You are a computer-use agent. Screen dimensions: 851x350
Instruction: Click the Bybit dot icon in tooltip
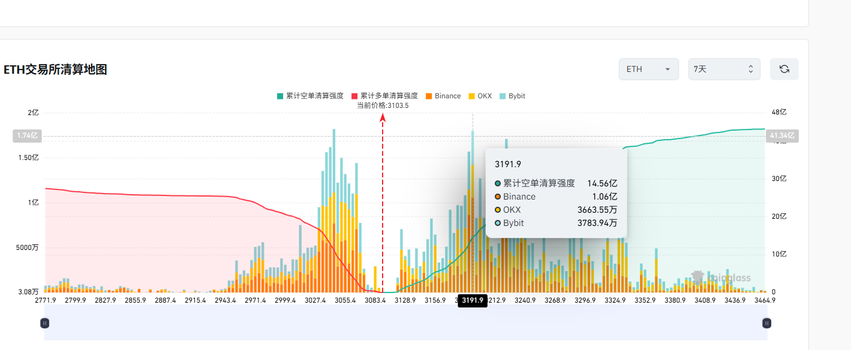498,223
